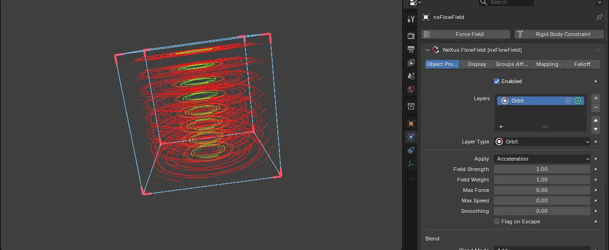Open the Render properties tab icon
This screenshot has width=609, height=250.
(411, 36)
